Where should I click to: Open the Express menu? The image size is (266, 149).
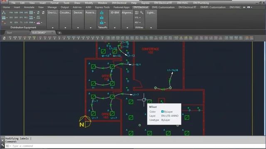click(145, 3)
